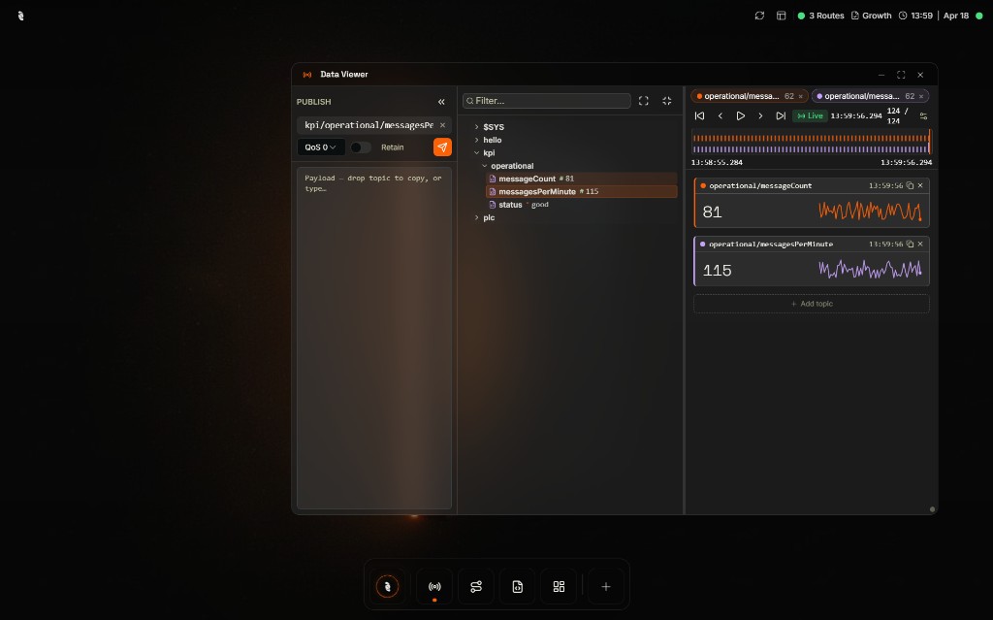Click the top bar sync refresh icon
This screenshot has height=620, width=993.
click(759, 16)
